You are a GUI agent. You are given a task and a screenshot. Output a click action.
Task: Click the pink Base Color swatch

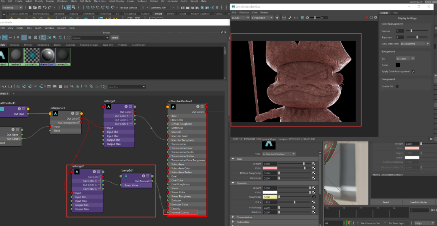(x=270, y=168)
